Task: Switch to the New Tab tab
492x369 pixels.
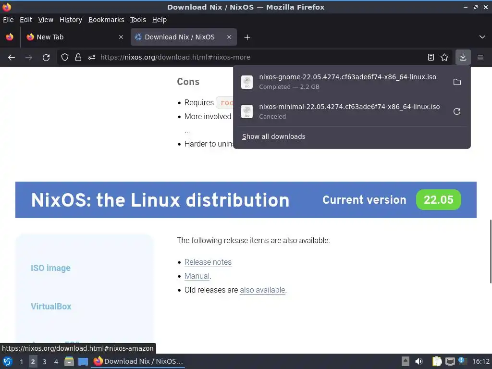Action: (74, 37)
